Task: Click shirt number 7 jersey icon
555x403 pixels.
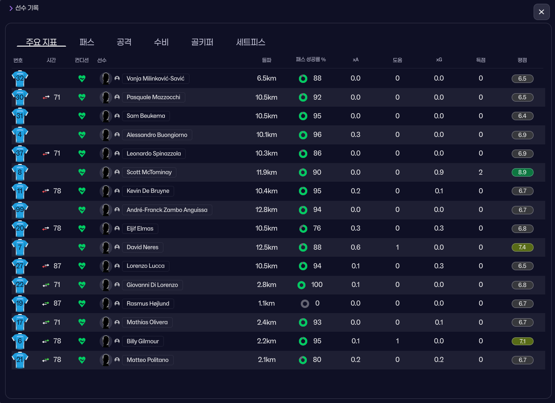Action: pos(20,247)
